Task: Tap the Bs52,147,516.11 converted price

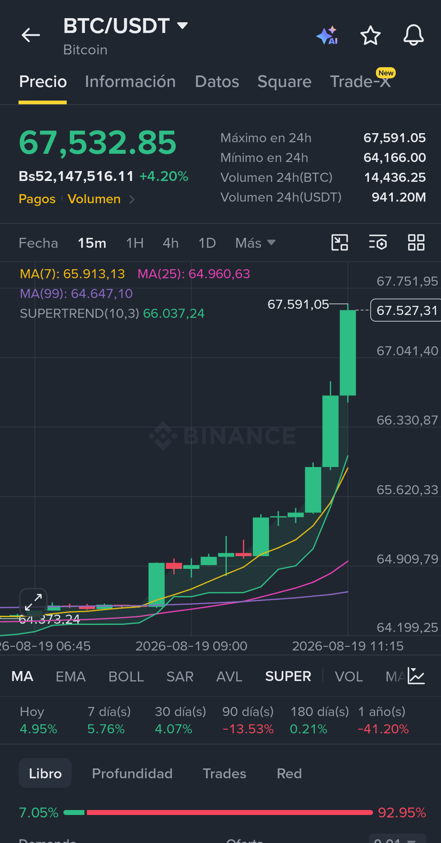Action: click(77, 176)
